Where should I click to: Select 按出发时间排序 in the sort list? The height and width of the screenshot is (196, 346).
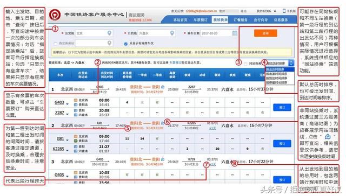coord(276,74)
